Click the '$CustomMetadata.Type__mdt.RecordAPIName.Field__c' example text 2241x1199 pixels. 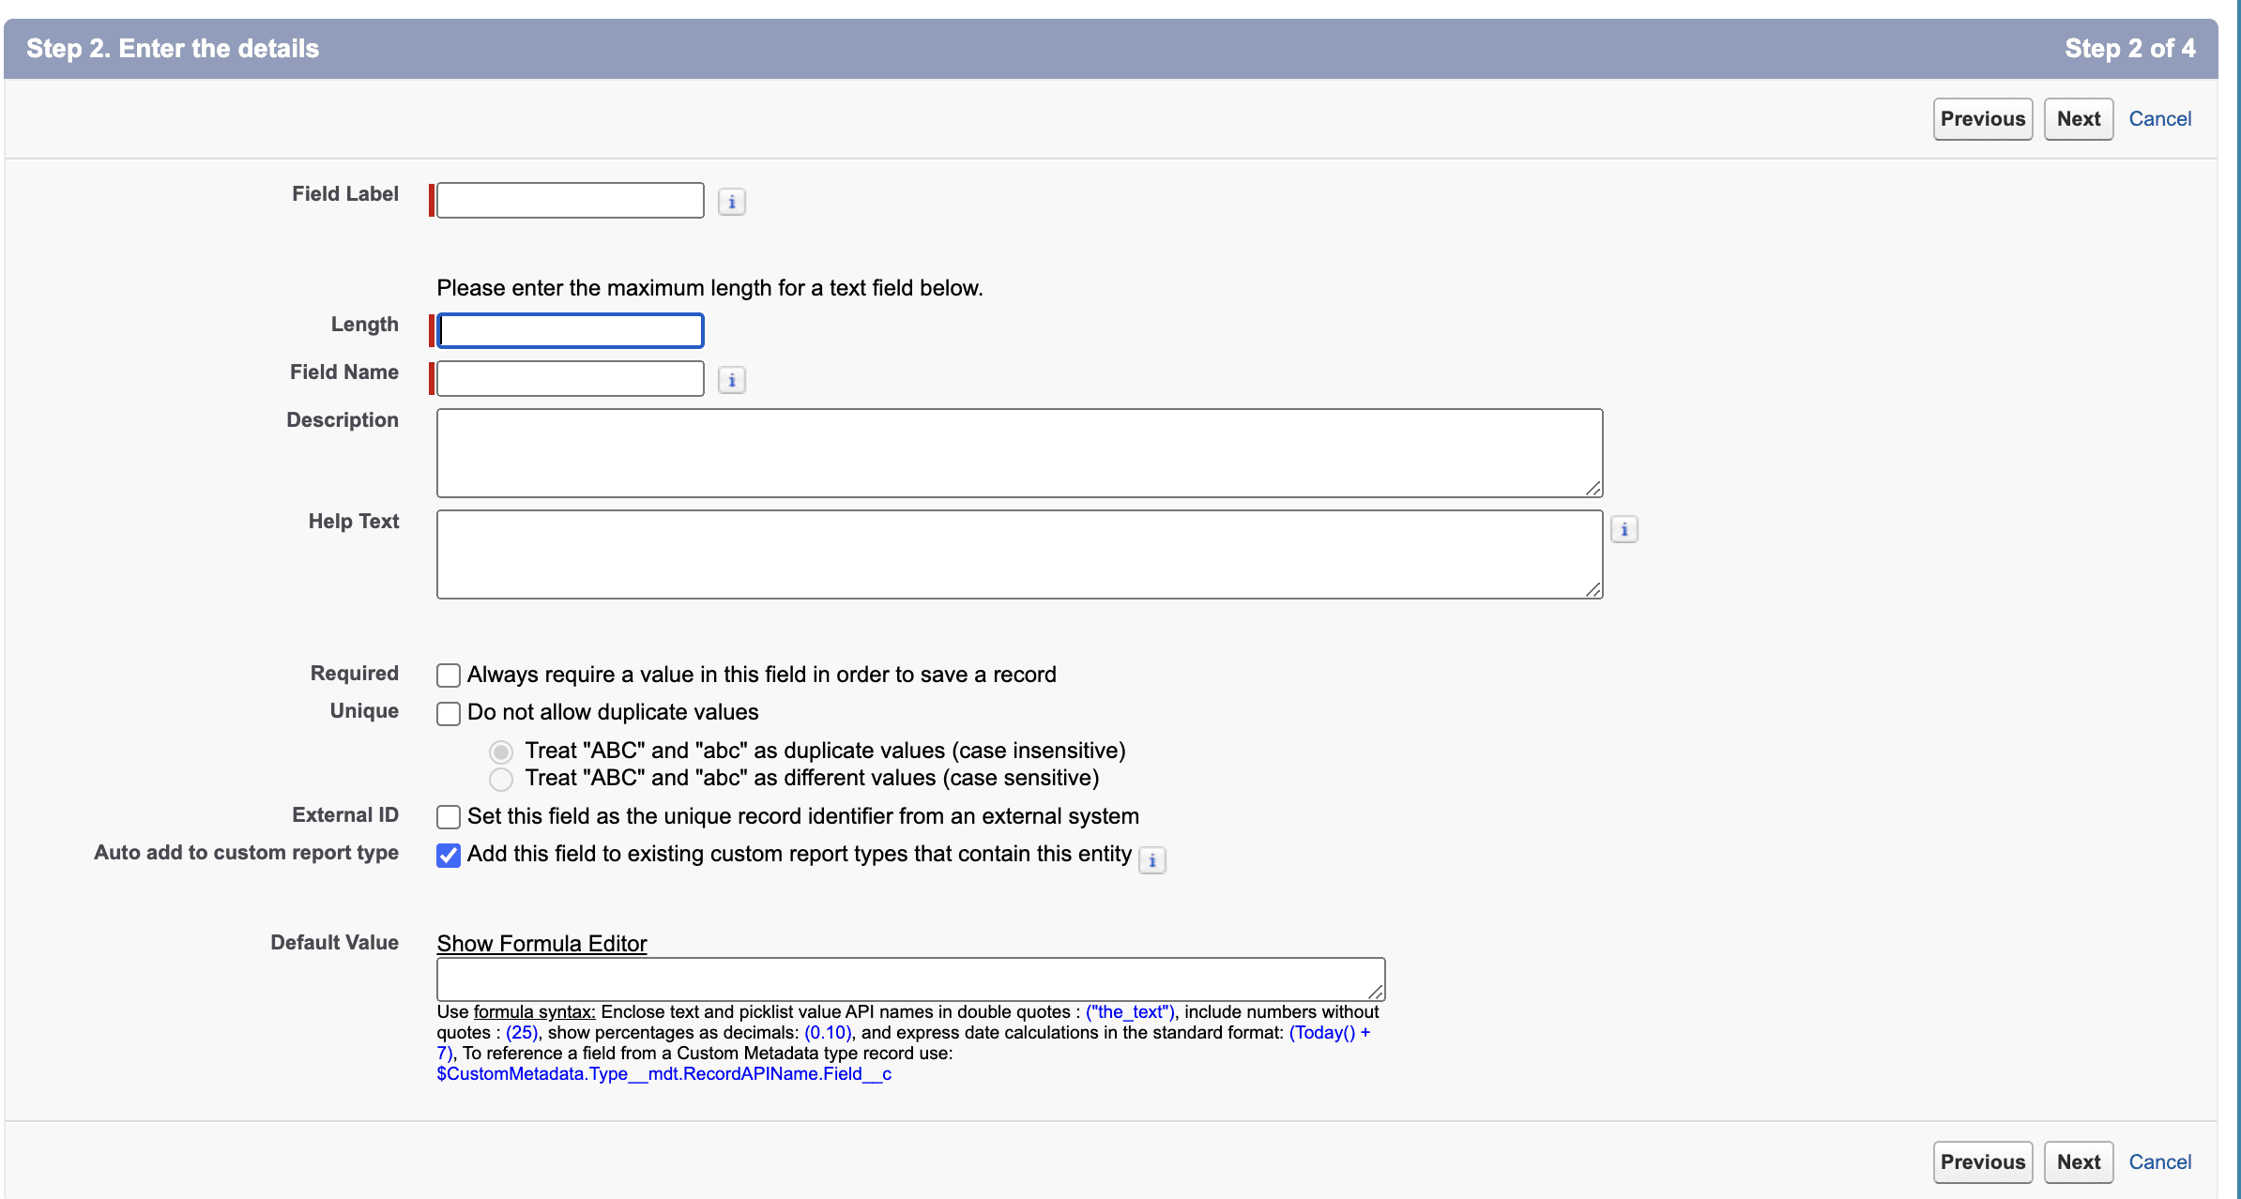(x=664, y=1074)
